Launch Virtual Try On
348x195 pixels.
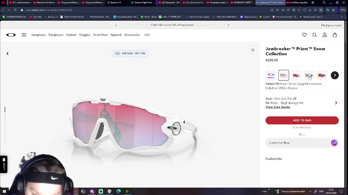130,53
